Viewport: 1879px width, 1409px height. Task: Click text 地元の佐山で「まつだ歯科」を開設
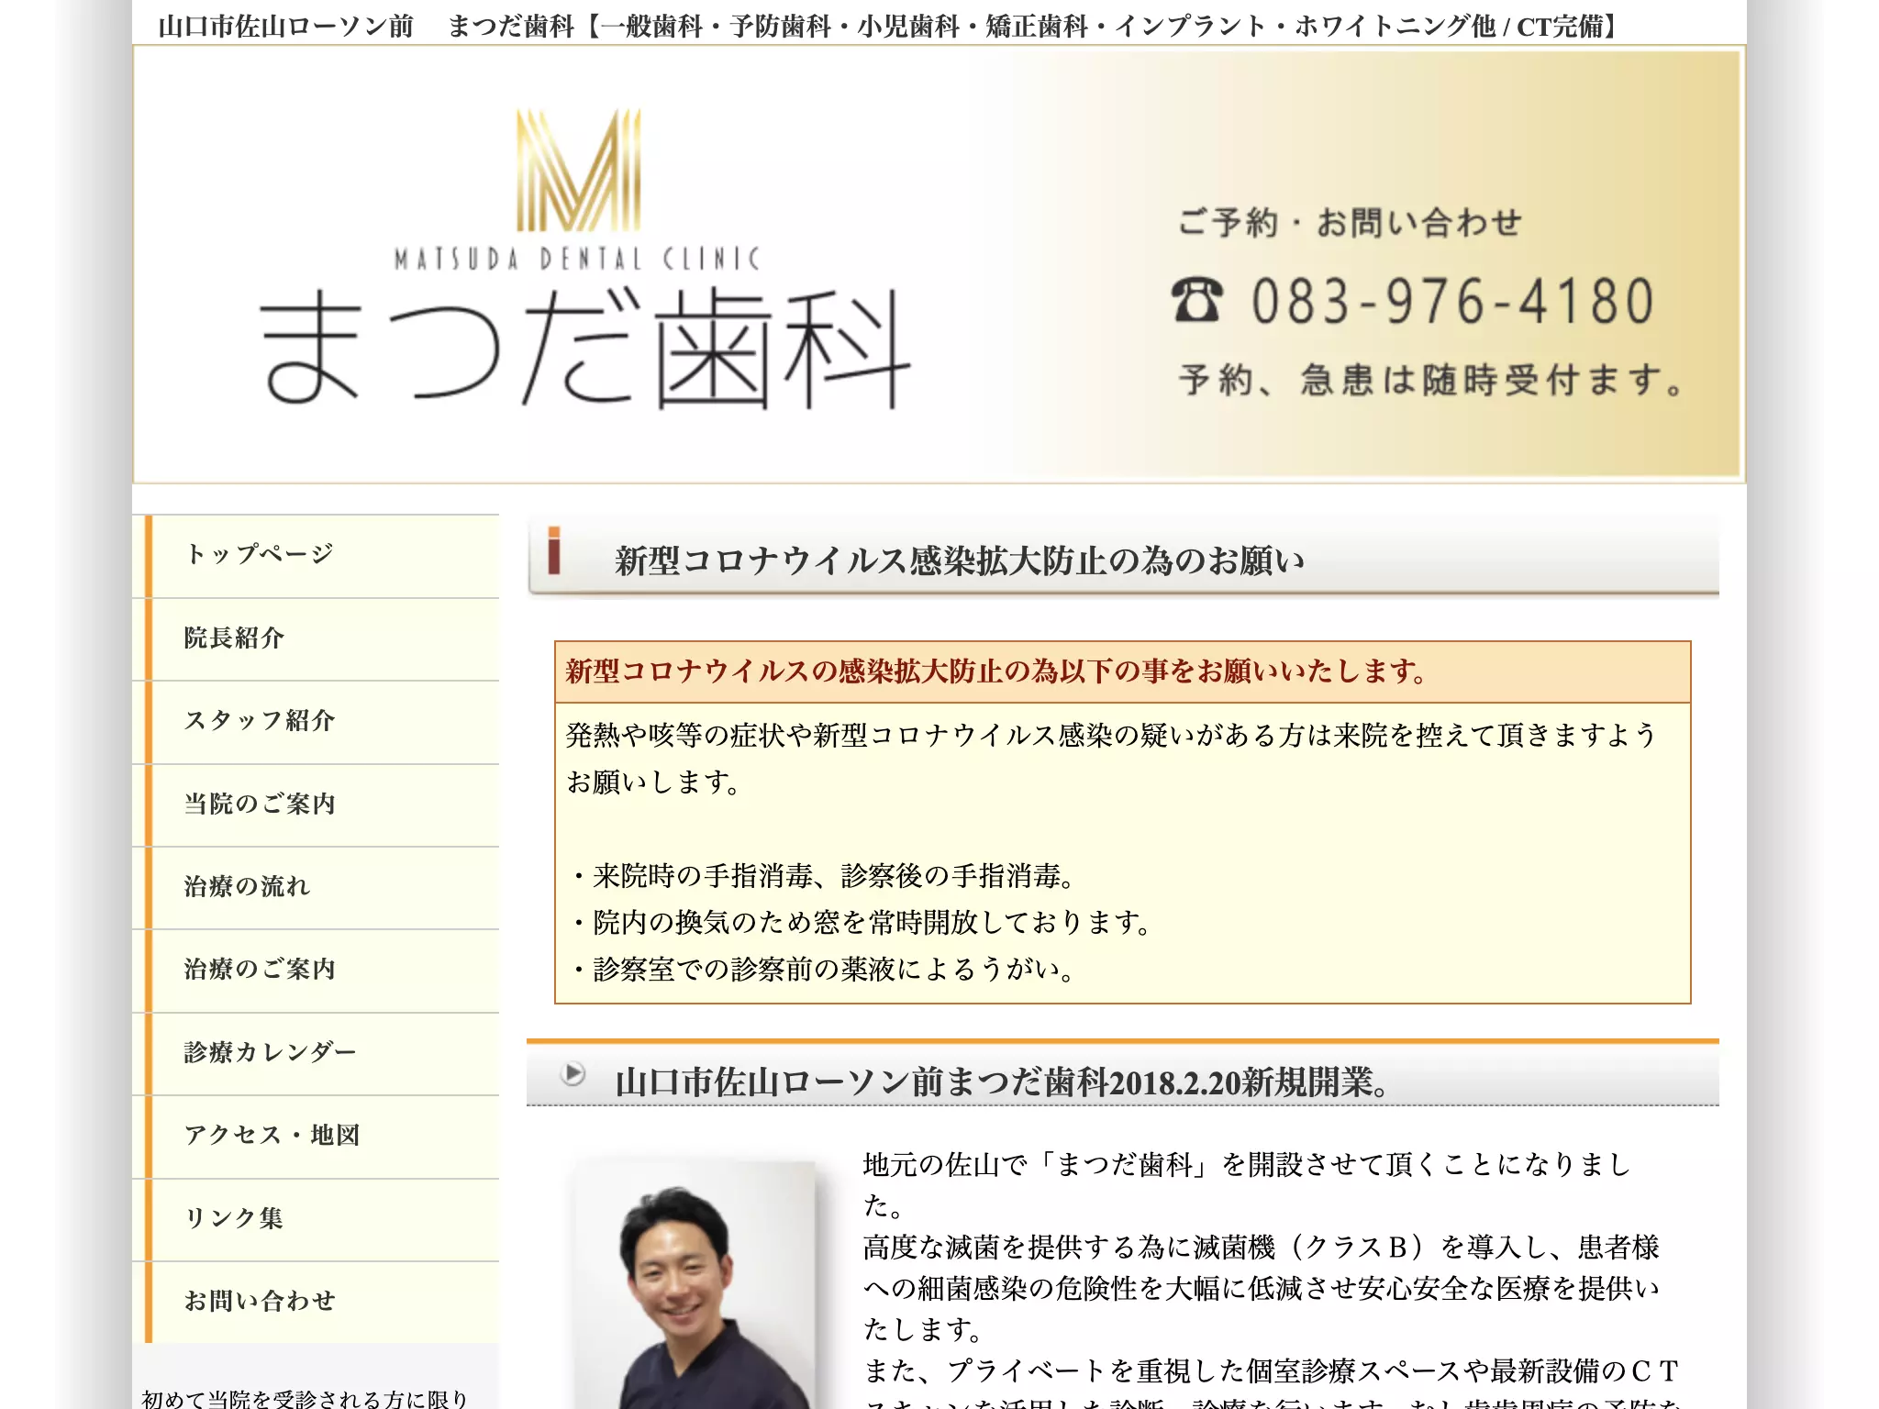pyautogui.click(x=1248, y=1184)
